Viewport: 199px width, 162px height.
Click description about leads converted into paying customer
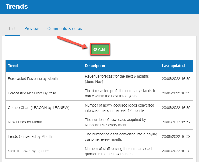coord(121,137)
